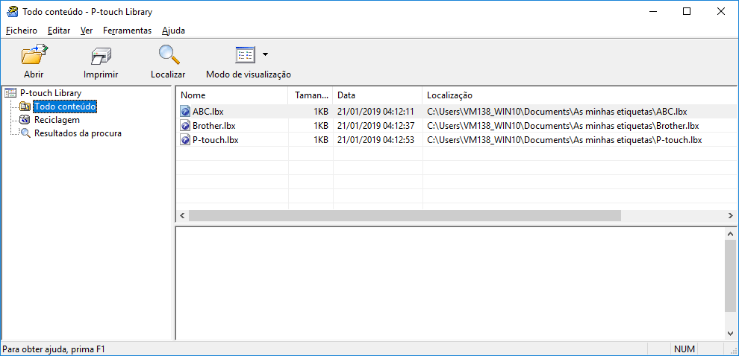Open the Ferramentas menu

[127, 31]
